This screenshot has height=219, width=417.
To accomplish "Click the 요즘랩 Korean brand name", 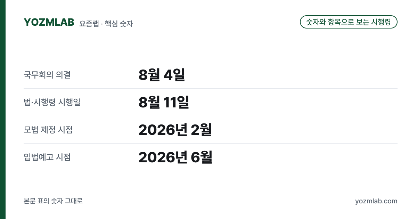I will click(89, 24).
